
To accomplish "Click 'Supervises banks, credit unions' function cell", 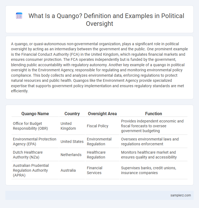I will pos(154,170).
